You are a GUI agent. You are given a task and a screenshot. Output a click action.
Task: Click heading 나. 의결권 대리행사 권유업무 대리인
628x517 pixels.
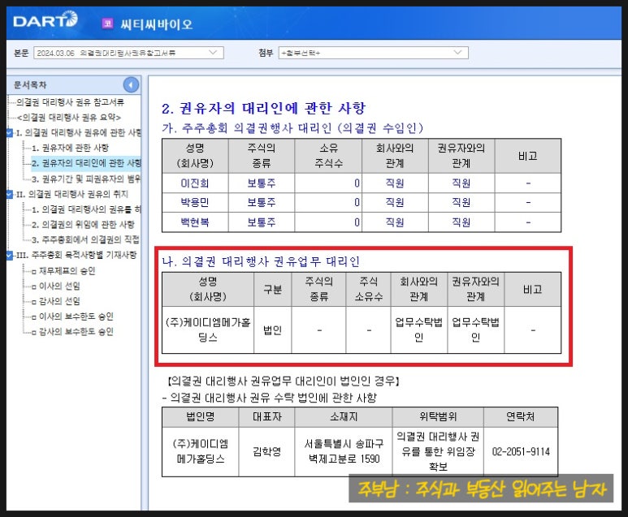coord(261,261)
